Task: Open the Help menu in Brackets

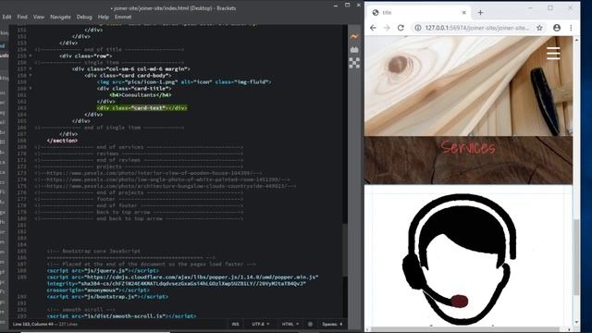Action: (x=104, y=17)
